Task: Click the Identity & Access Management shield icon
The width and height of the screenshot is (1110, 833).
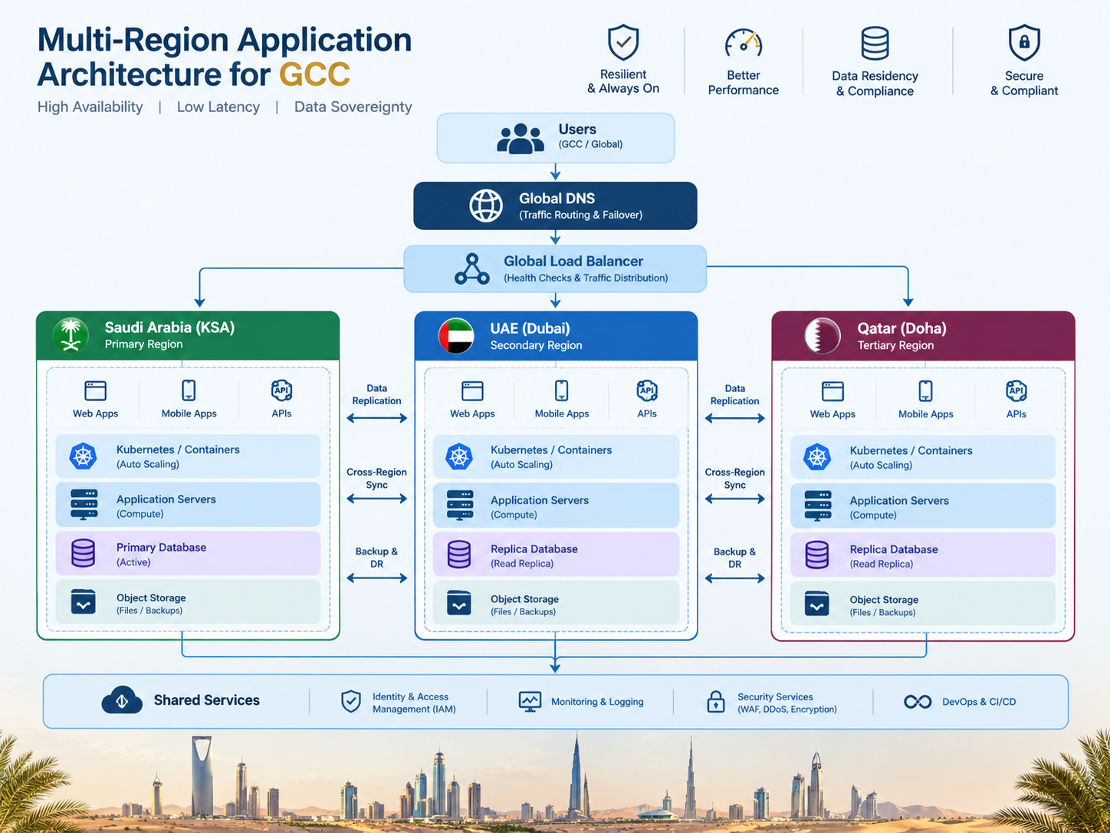Action: (351, 701)
